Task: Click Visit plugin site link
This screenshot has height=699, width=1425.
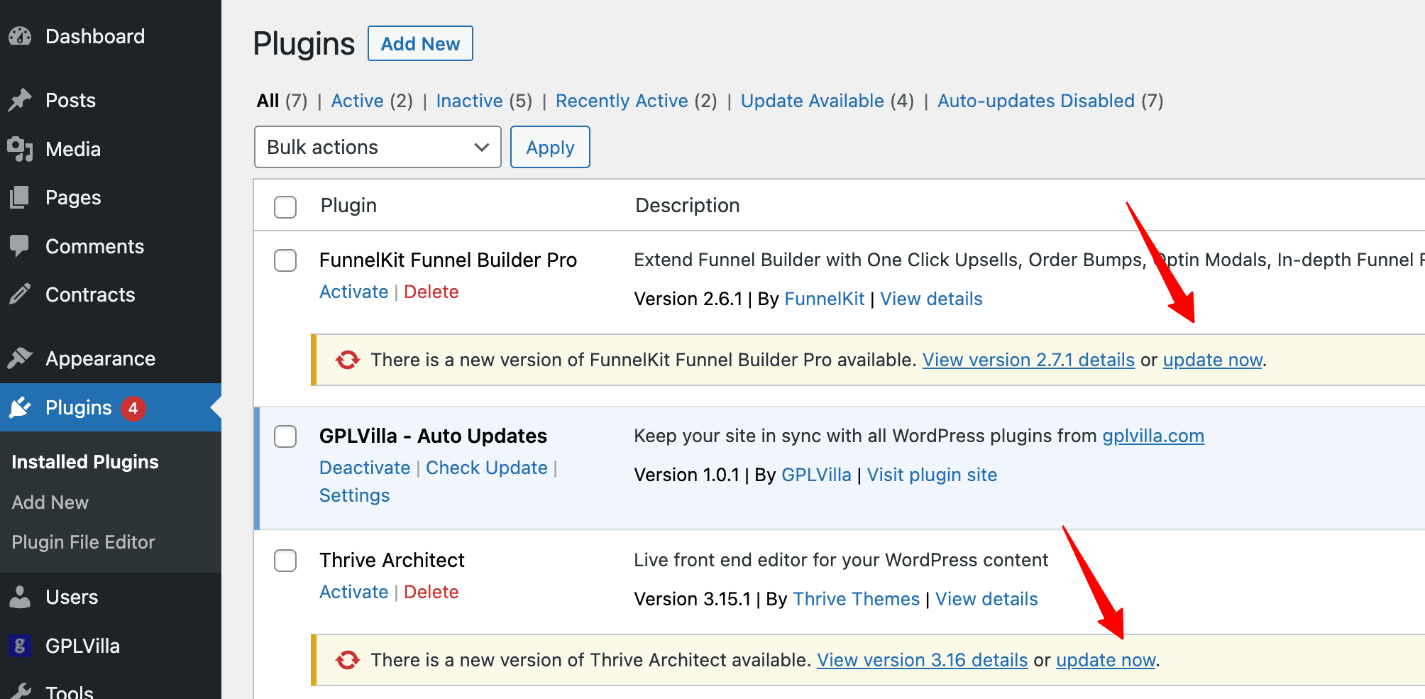Action: 931,475
